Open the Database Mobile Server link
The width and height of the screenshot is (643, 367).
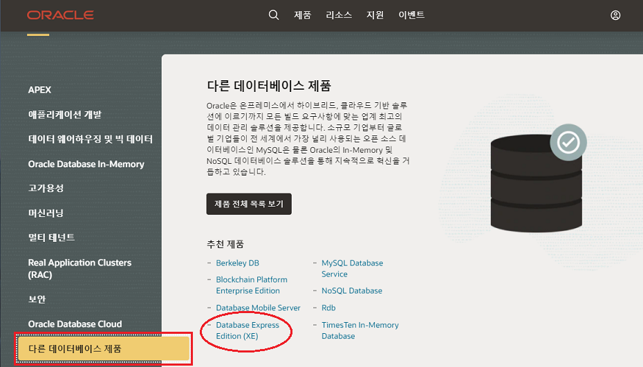point(259,308)
